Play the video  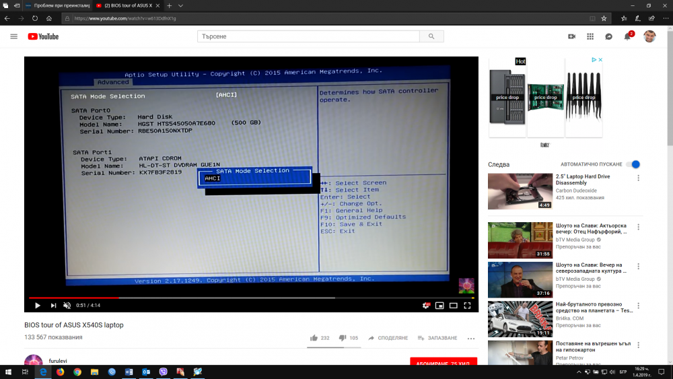[x=37, y=305]
